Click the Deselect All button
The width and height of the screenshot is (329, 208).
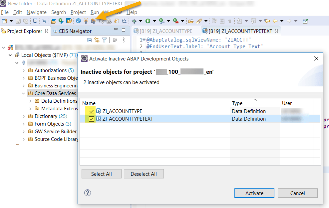pyautogui.click(x=144, y=173)
